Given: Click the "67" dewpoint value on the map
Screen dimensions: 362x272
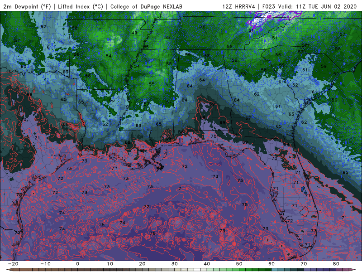Looking at the screenshot, I should pyautogui.click(x=248, y=118).
